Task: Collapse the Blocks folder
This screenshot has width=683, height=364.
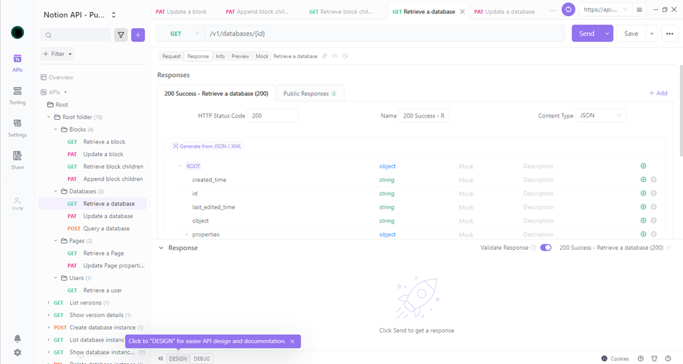Action: 55,129
